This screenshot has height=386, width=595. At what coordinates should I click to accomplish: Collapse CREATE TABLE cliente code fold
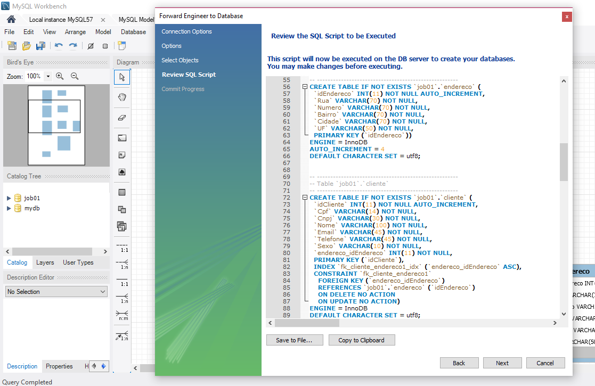point(305,198)
